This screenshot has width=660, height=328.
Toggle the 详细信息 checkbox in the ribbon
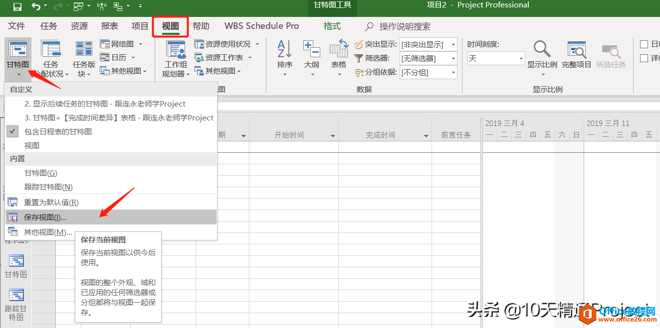click(644, 58)
